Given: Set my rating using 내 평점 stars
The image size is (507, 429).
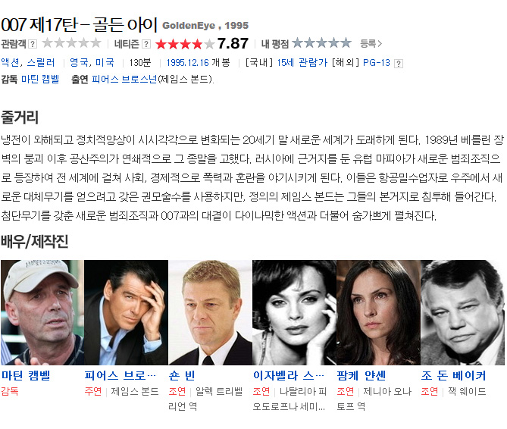Looking at the screenshot, I should pos(321,43).
